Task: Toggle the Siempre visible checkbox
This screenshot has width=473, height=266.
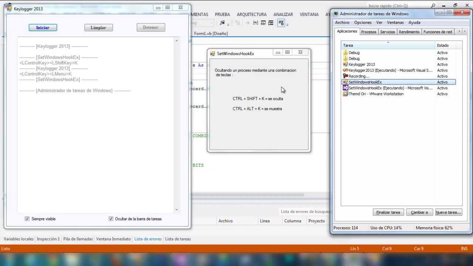Action: pos(27,219)
